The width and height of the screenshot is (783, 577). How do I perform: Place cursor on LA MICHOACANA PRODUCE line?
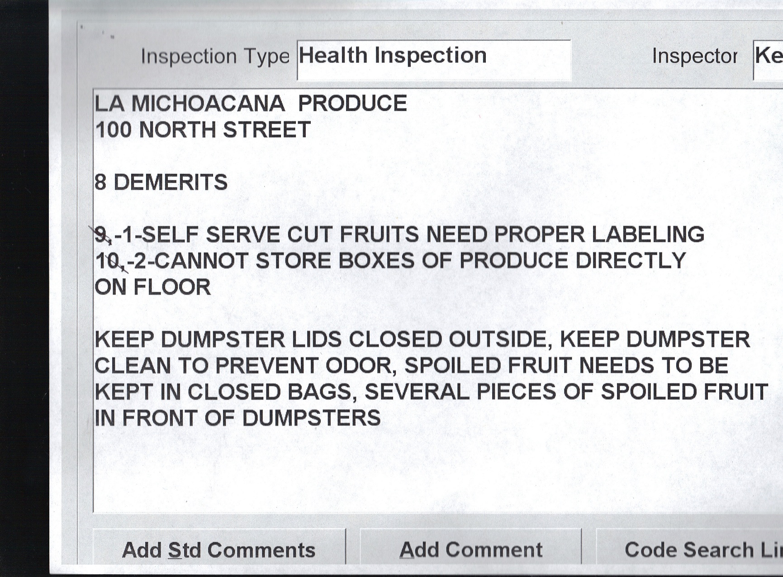pyautogui.click(x=251, y=104)
